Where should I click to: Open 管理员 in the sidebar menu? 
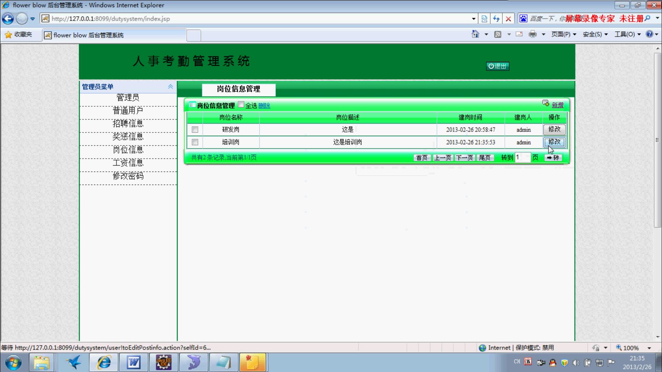tap(128, 98)
